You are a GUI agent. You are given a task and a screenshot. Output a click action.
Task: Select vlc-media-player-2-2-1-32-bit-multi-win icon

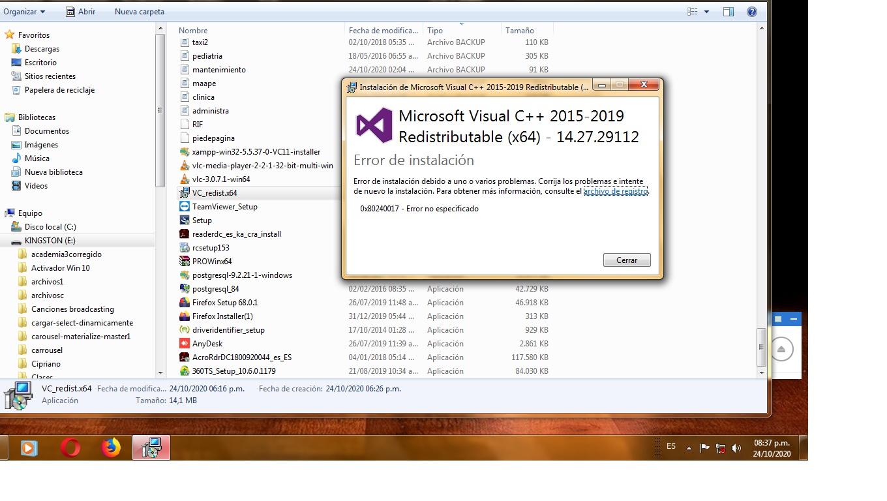[185, 166]
